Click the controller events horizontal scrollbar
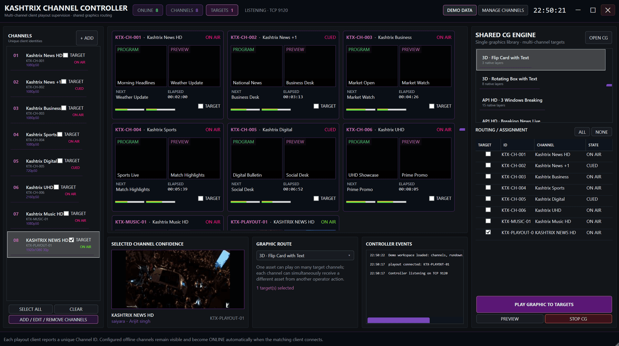 pos(398,320)
